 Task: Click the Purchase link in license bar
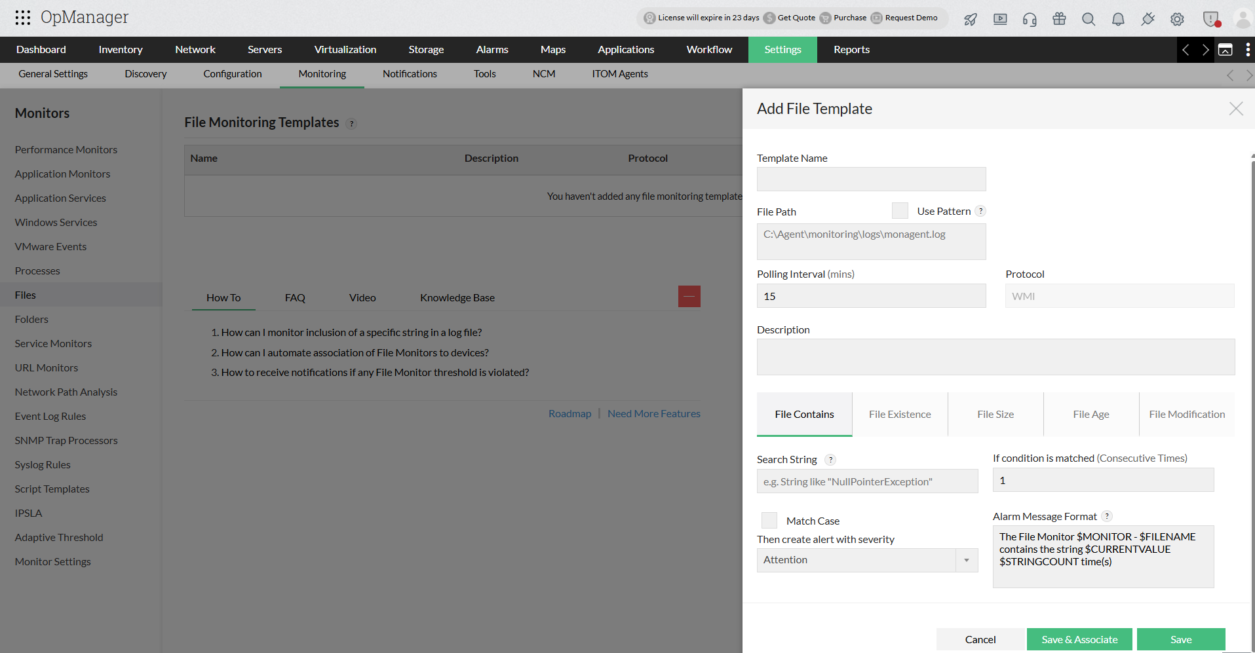pos(850,18)
